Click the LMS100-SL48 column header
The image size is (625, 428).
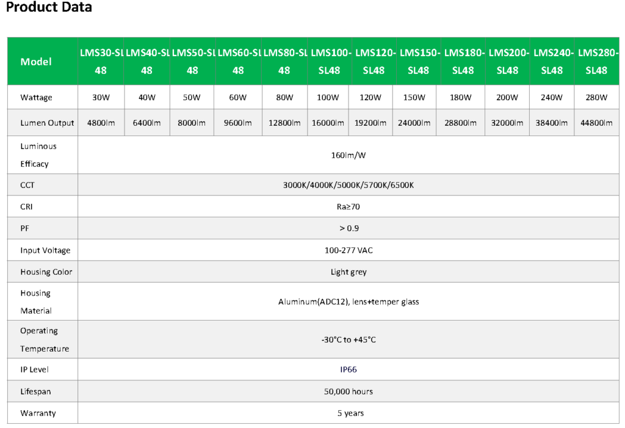[x=329, y=62]
